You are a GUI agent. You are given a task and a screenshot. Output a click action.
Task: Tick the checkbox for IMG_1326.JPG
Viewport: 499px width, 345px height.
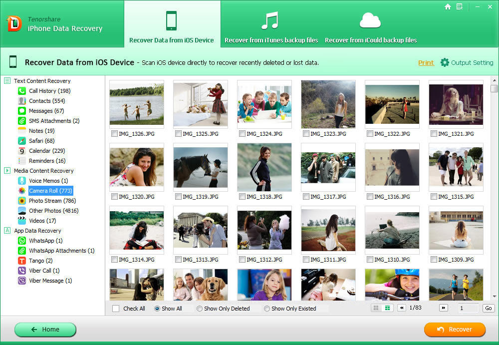[x=114, y=134]
